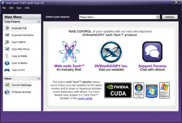Open the Support Forums chat icon
182x123 pixels.
click(x=152, y=52)
